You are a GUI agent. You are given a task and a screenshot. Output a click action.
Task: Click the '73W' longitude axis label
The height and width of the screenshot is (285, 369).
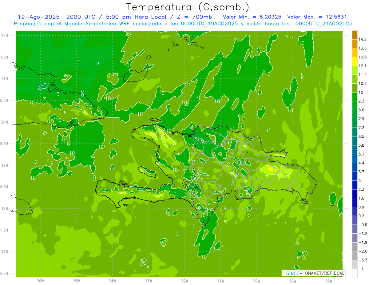[149, 281]
